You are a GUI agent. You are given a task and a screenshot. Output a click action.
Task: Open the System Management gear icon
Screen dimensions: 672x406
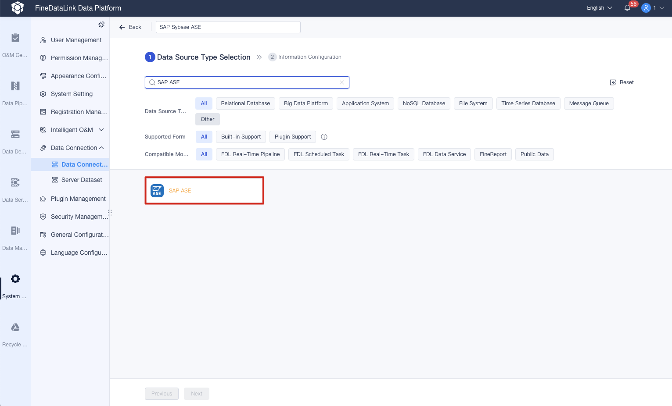(15, 279)
